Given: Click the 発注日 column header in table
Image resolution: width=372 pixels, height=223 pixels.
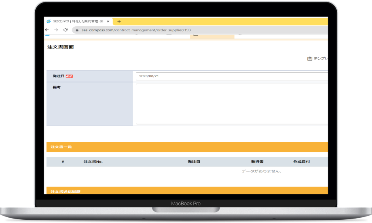Looking at the screenshot, I should 194,162.
